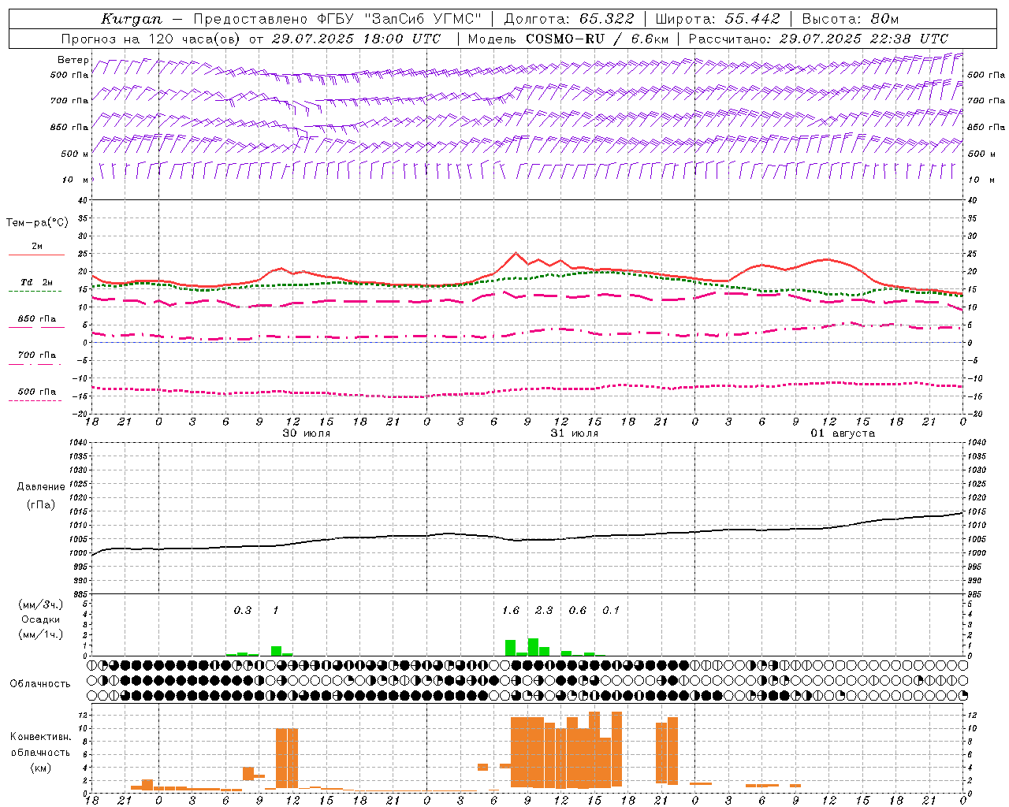Click the 0.3 precipitation total value

click(243, 610)
